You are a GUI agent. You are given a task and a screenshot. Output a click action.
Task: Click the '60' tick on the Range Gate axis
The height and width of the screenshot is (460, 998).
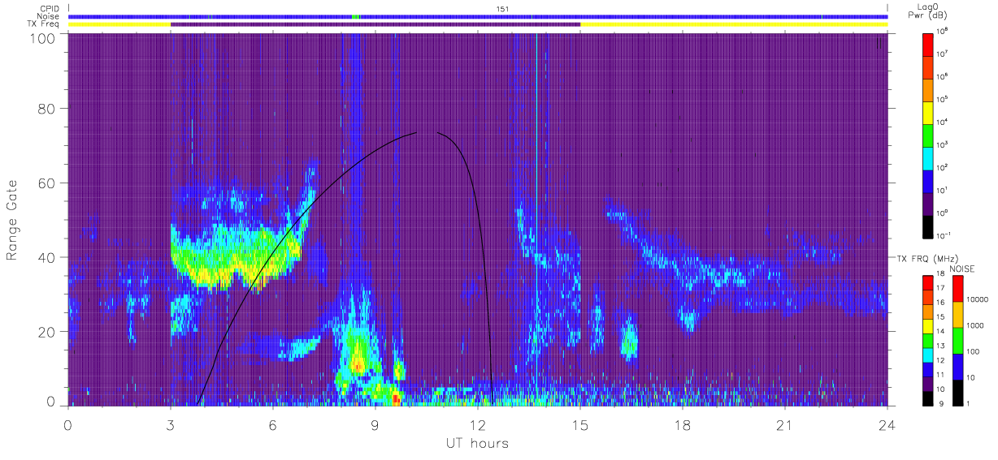(46, 183)
